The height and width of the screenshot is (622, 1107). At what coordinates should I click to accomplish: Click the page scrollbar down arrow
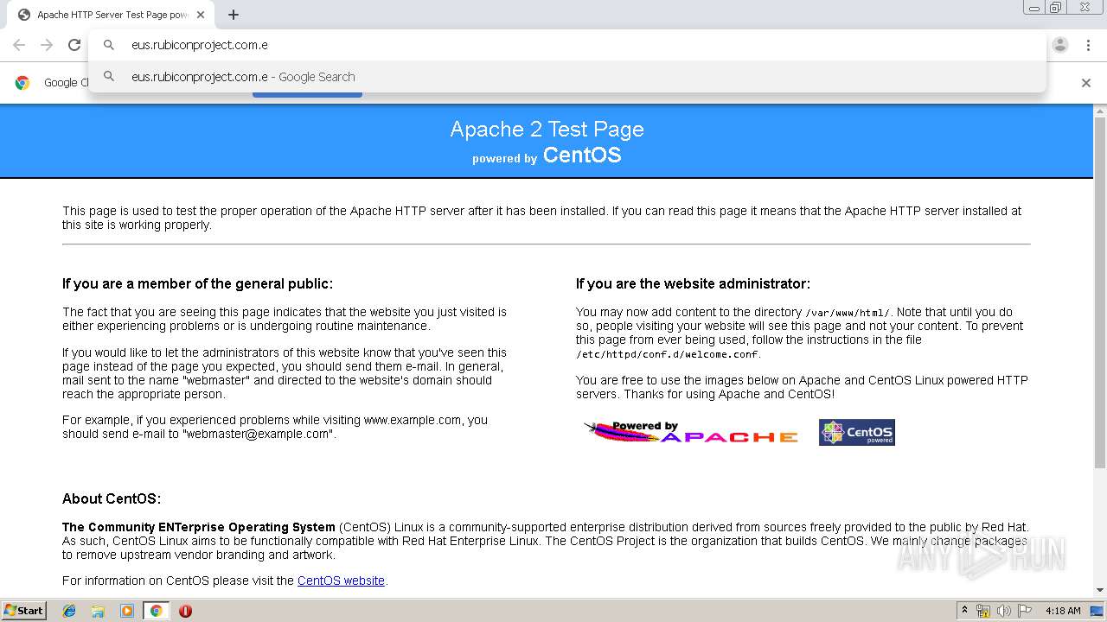coord(1100,590)
